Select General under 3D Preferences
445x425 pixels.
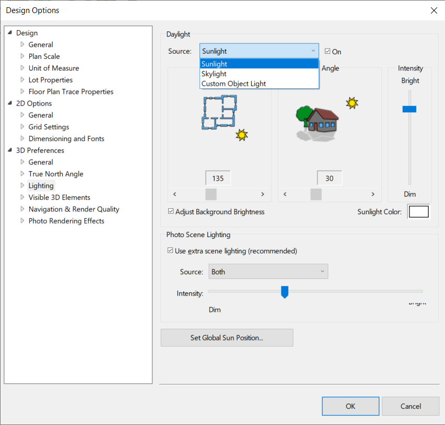(x=41, y=162)
